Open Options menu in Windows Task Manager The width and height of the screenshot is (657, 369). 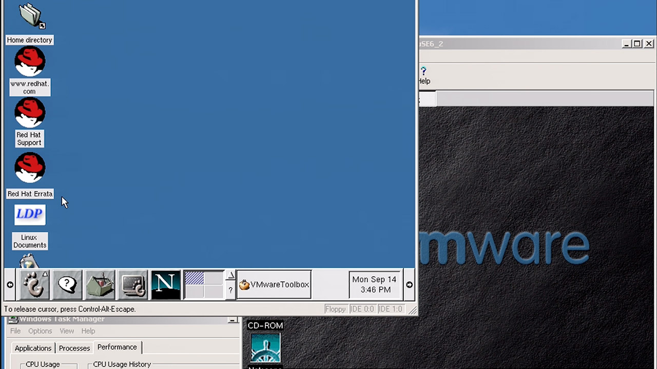point(40,331)
